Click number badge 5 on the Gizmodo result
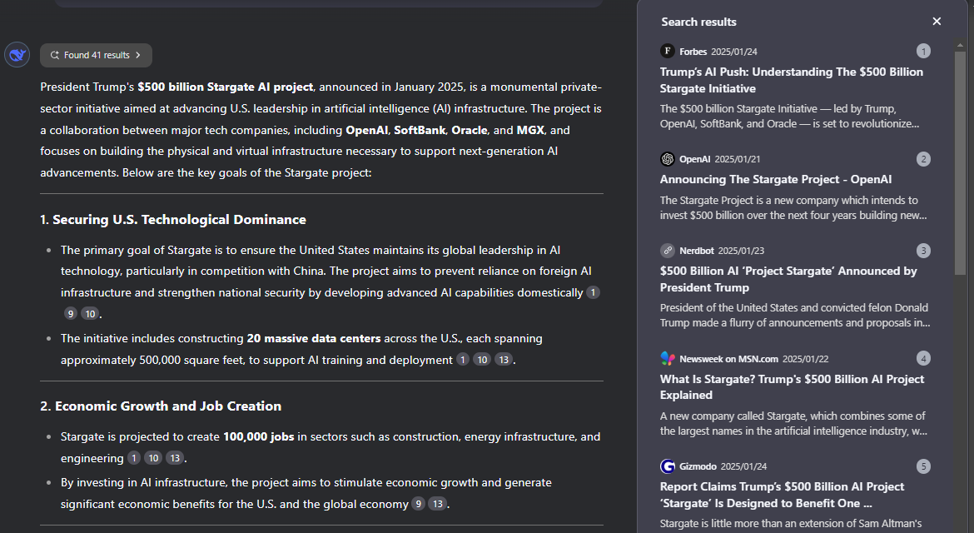974x533 pixels. click(924, 466)
